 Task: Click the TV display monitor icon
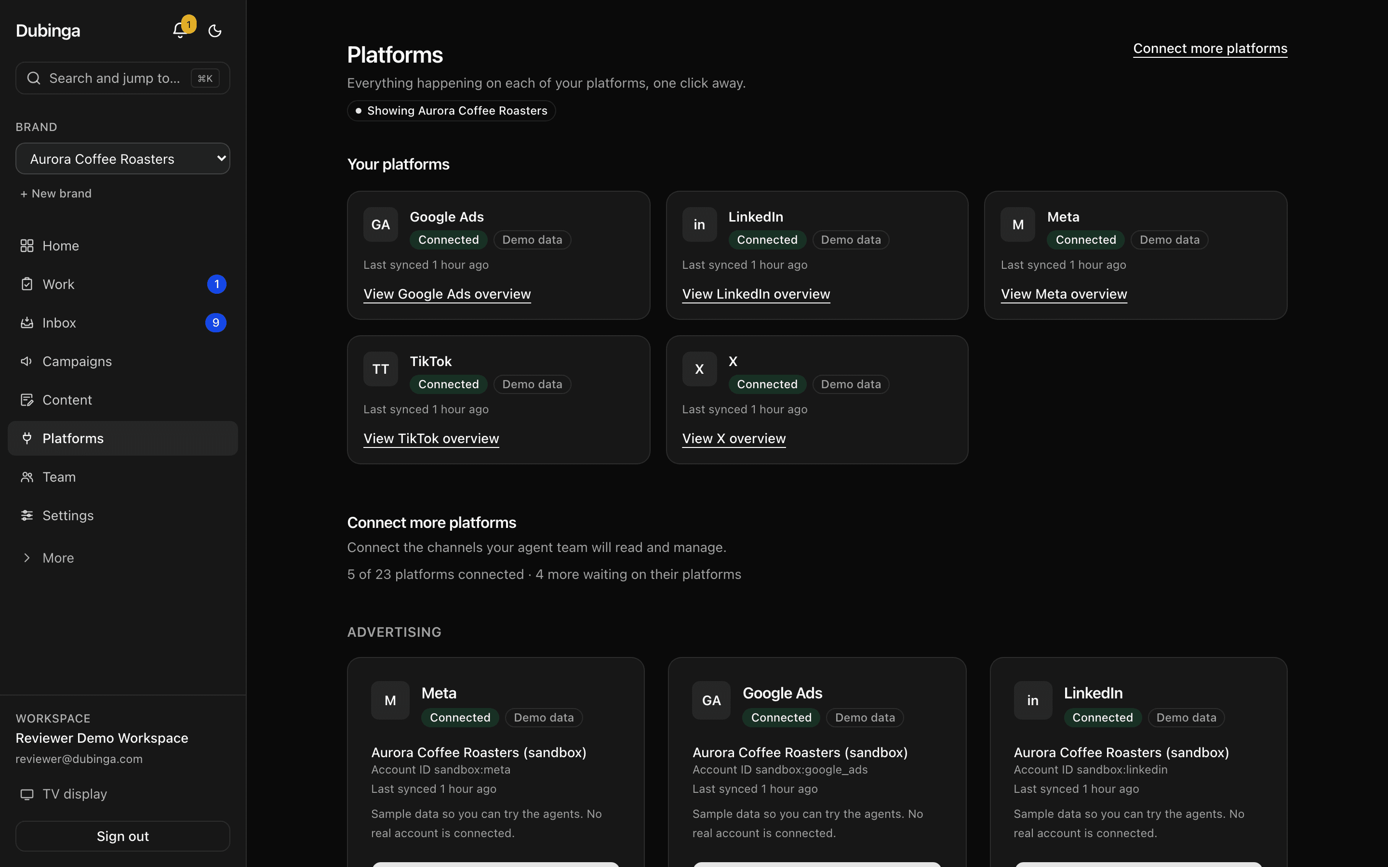27,794
